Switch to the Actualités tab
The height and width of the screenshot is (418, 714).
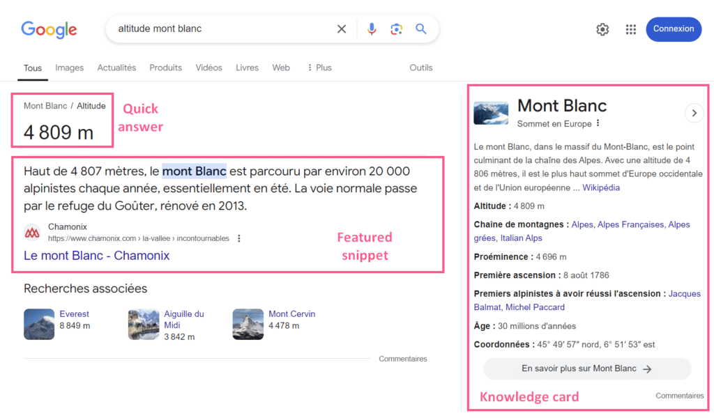click(116, 68)
